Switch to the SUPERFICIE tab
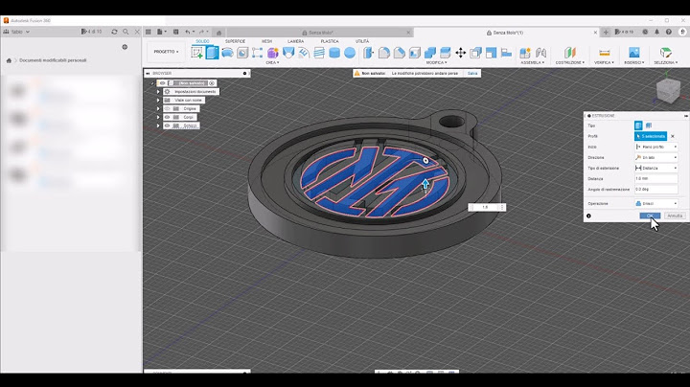 pyautogui.click(x=236, y=41)
